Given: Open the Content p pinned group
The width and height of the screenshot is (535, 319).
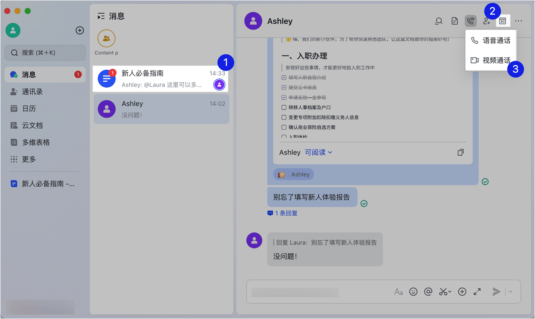Looking at the screenshot, I should tap(107, 42).
